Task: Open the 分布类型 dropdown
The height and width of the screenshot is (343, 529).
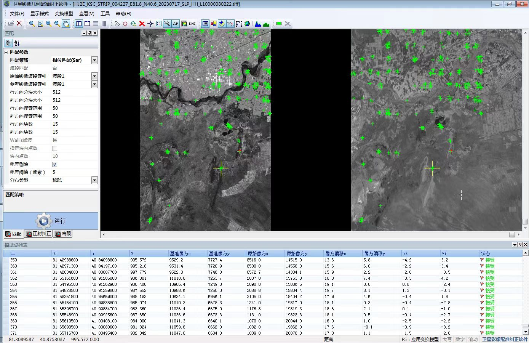Action: tap(94, 180)
